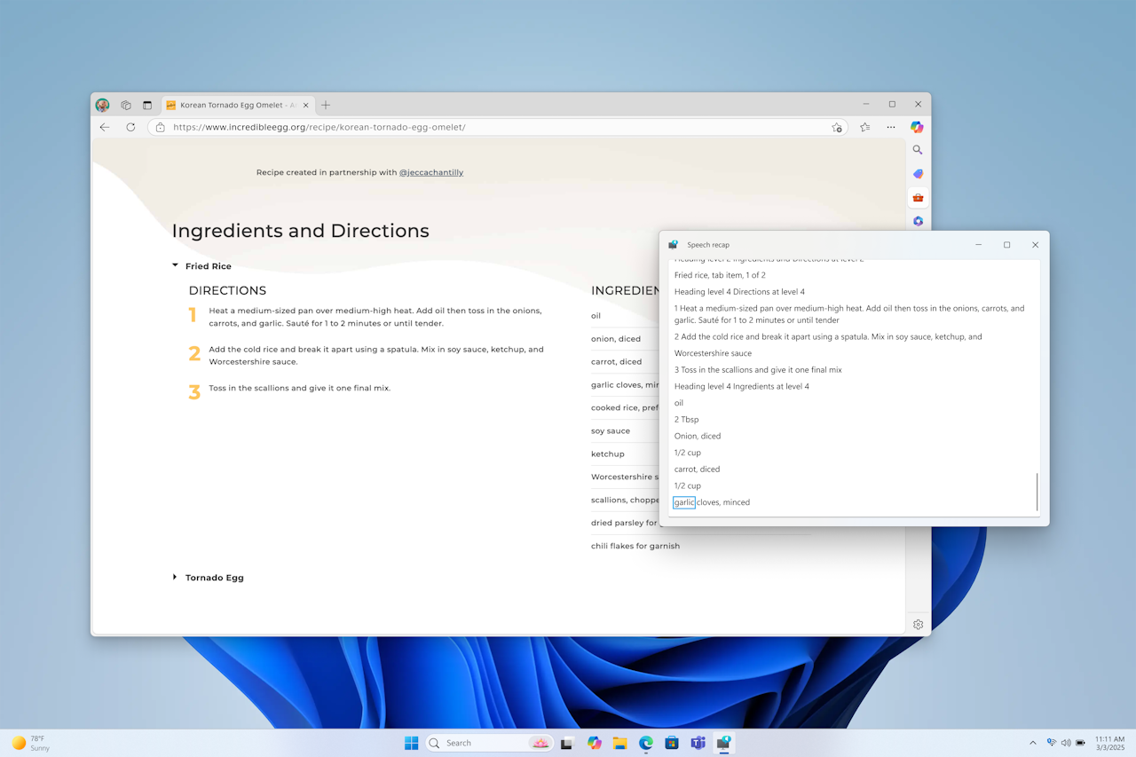The image size is (1136, 757).
Task: Open a new browser tab
Action: 326,105
